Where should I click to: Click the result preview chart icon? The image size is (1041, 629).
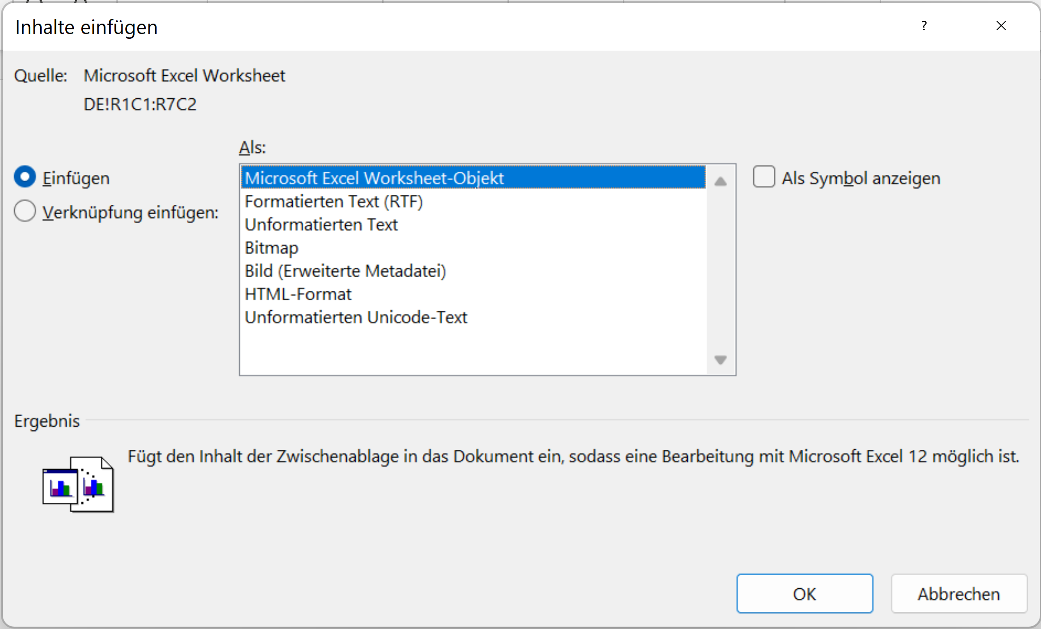pos(78,484)
